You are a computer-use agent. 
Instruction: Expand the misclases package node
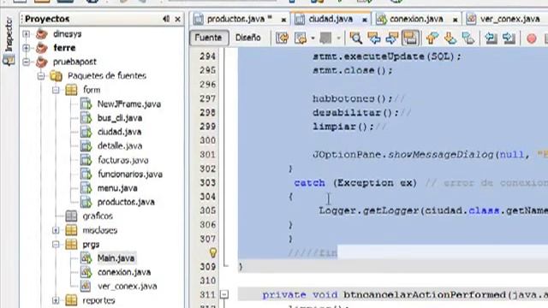(x=56, y=230)
